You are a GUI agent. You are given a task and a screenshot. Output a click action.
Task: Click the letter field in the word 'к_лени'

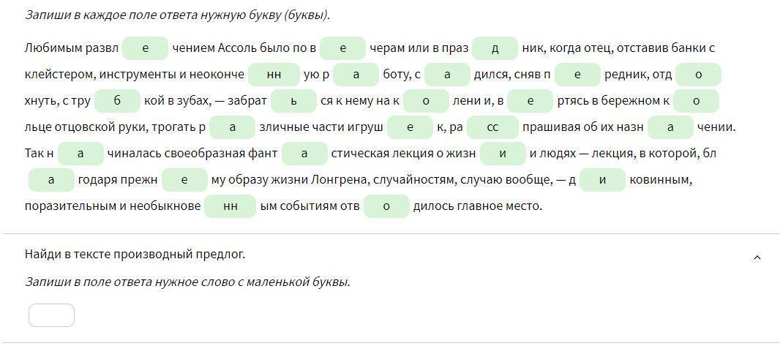tap(425, 101)
